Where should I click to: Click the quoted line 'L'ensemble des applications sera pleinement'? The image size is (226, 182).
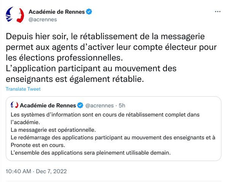click(x=91, y=153)
